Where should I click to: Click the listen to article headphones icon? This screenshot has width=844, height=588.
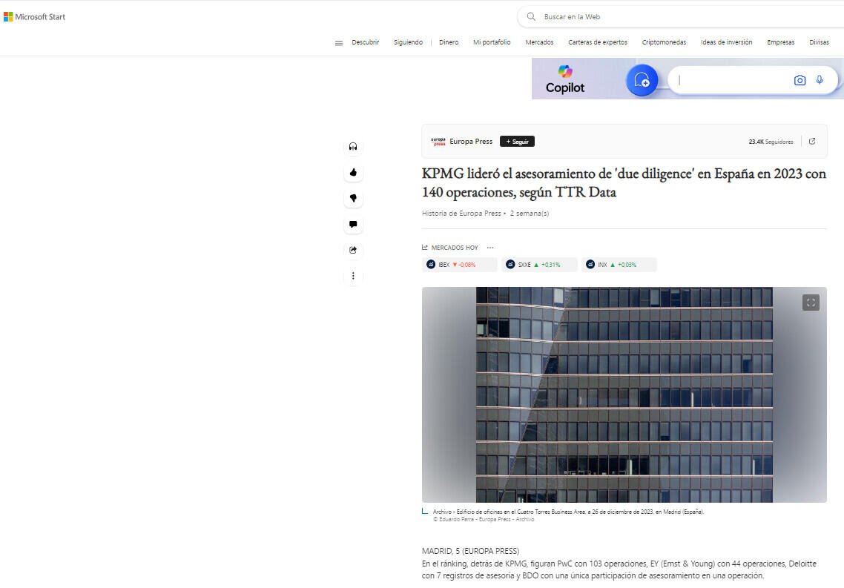click(353, 147)
